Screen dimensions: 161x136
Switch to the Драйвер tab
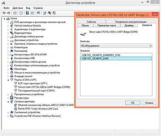[129, 25]
